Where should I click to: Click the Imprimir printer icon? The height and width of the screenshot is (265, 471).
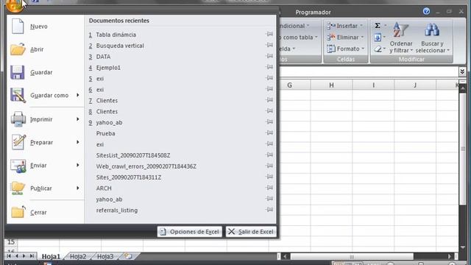(18, 119)
